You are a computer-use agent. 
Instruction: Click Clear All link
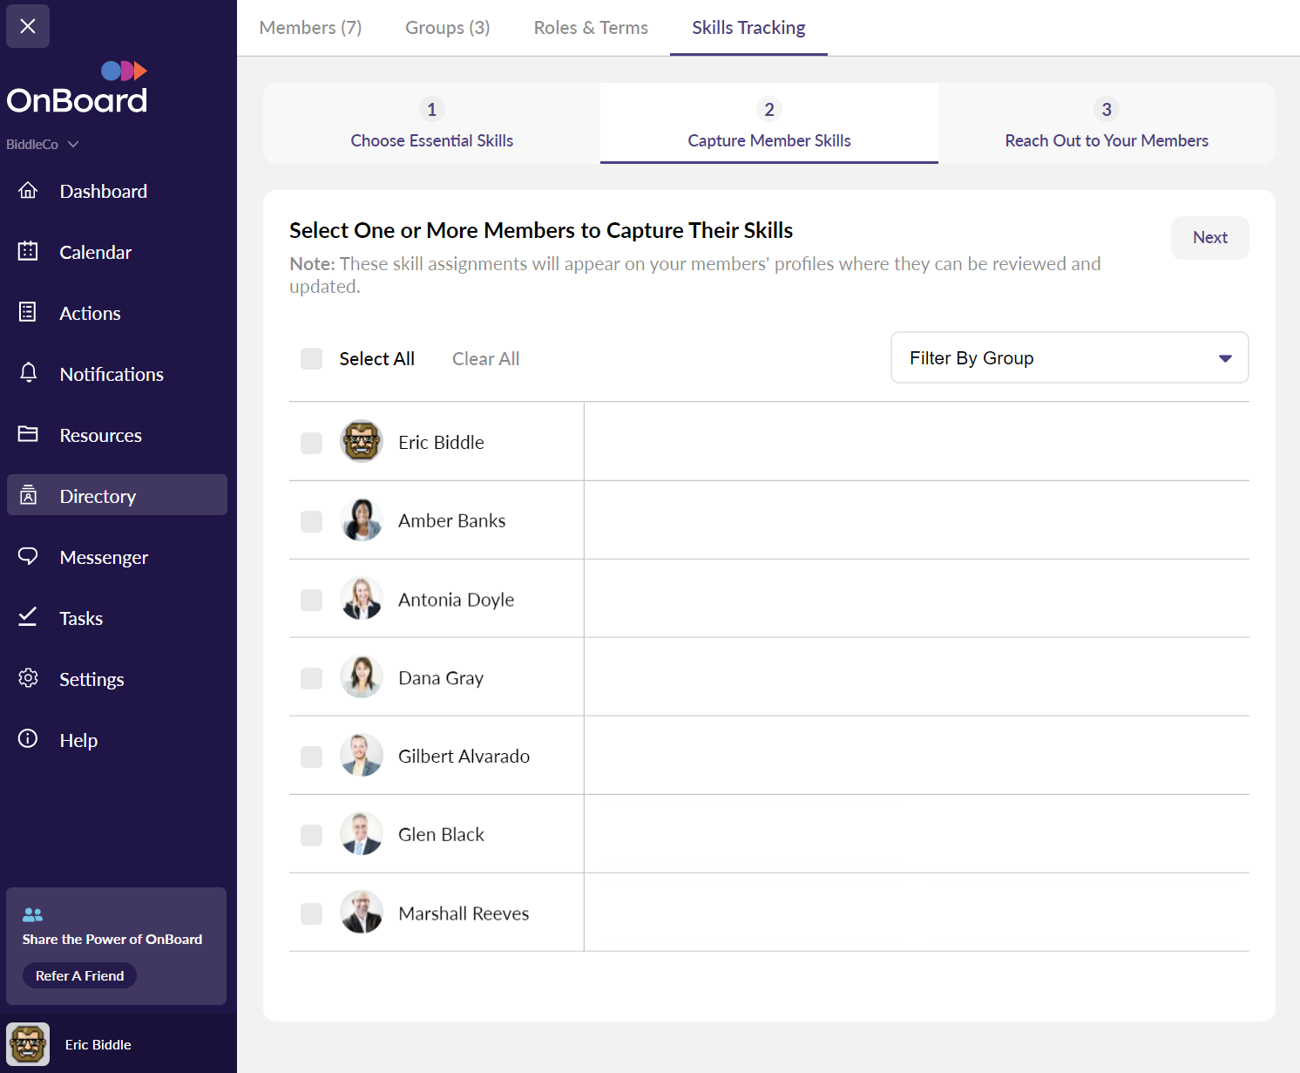point(485,359)
